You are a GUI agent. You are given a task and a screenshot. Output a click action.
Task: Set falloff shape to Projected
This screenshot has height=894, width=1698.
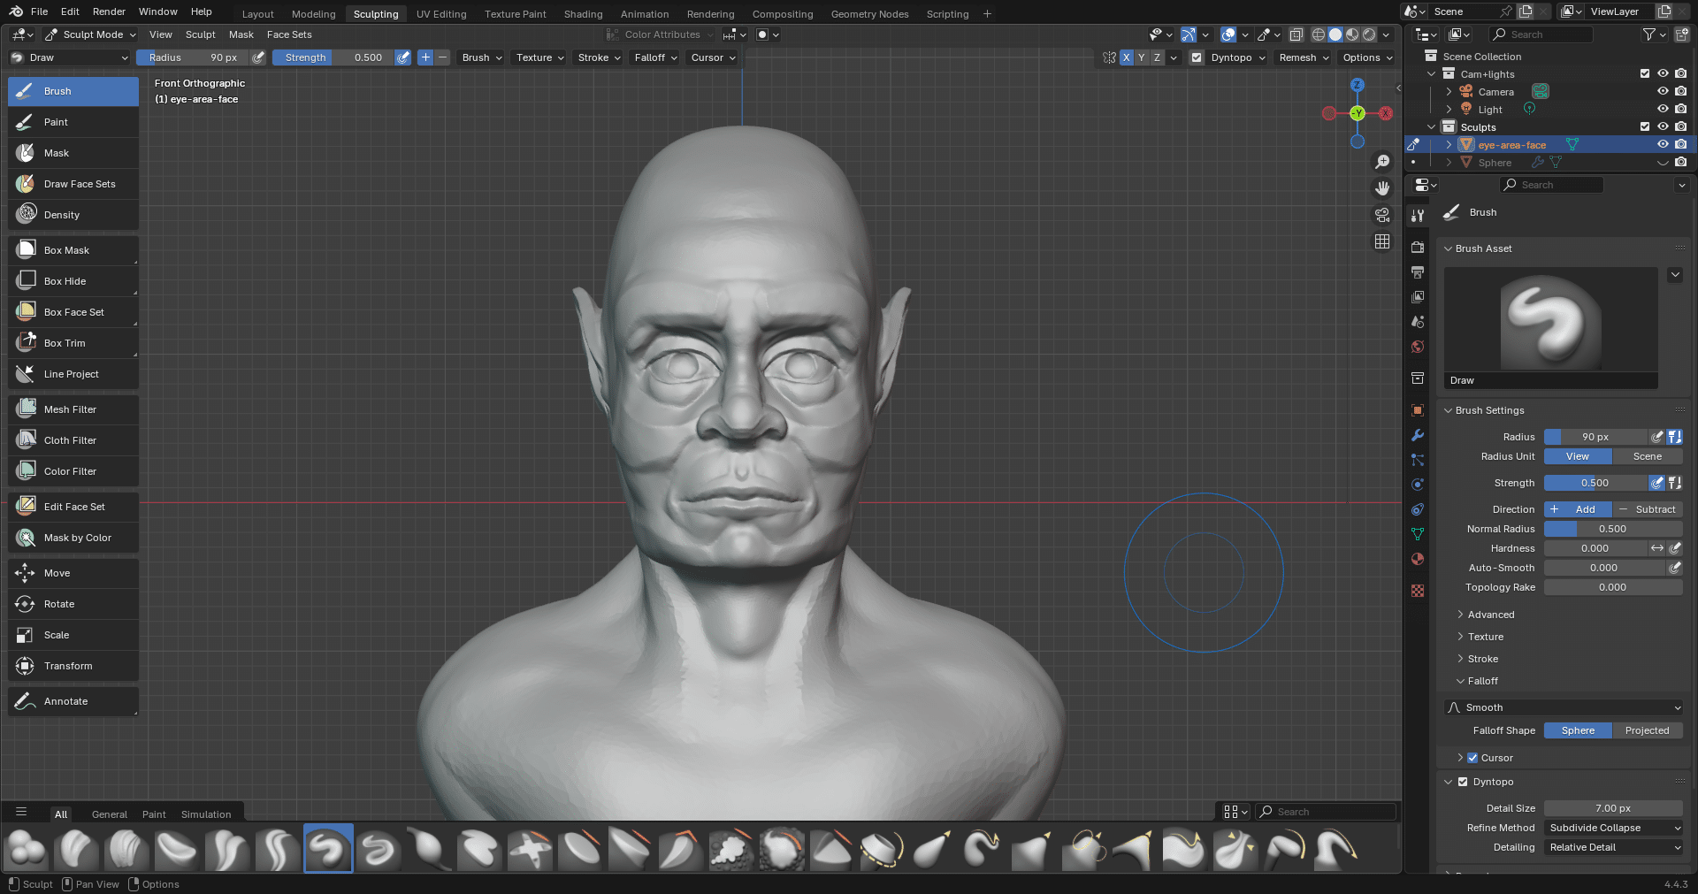click(x=1647, y=730)
